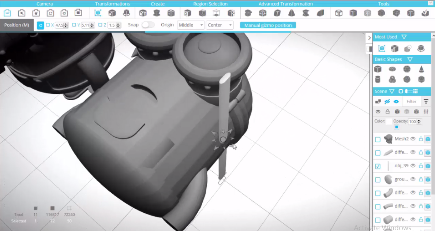Click the Opacity value field
Image resolution: width=435 pixels, height=231 pixels.
pyautogui.click(x=413, y=122)
